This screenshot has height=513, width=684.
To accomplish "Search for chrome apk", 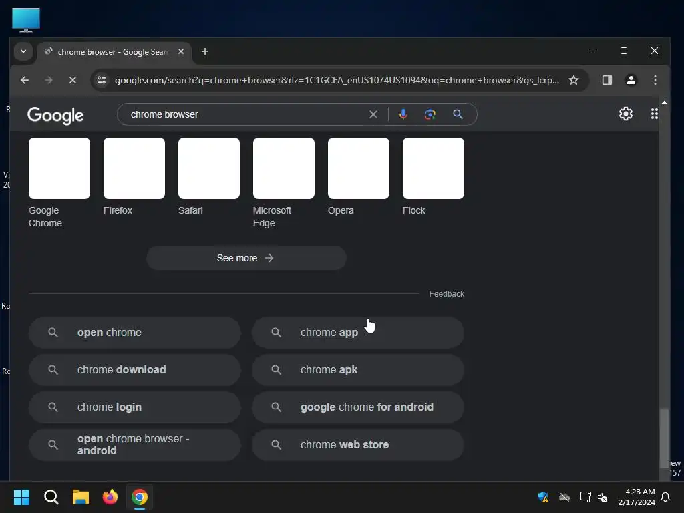I will (x=358, y=370).
